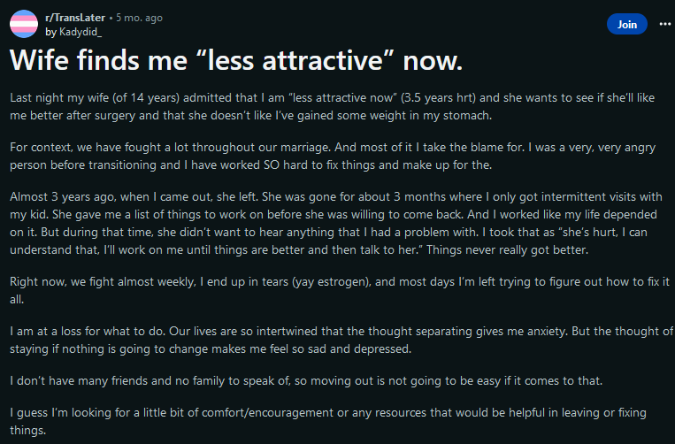Viewport: 675px width, 444px height.
Task: Click the paragraph starting "I am at a loss"
Action: tap(334, 340)
